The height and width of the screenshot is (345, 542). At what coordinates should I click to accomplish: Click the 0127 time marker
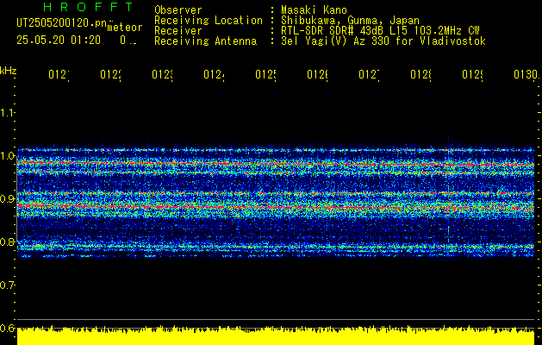(369, 75)
